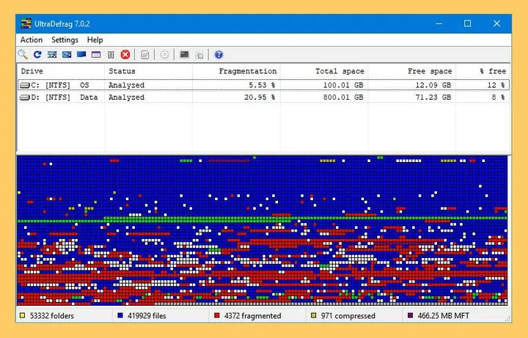Run Quick optimization toolbar icon
This screenshot has width=528, height=338.
[67, 54]
